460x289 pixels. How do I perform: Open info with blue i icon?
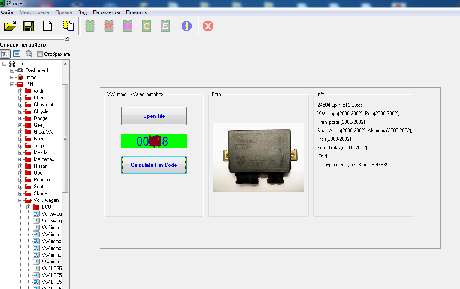(187, 26)
